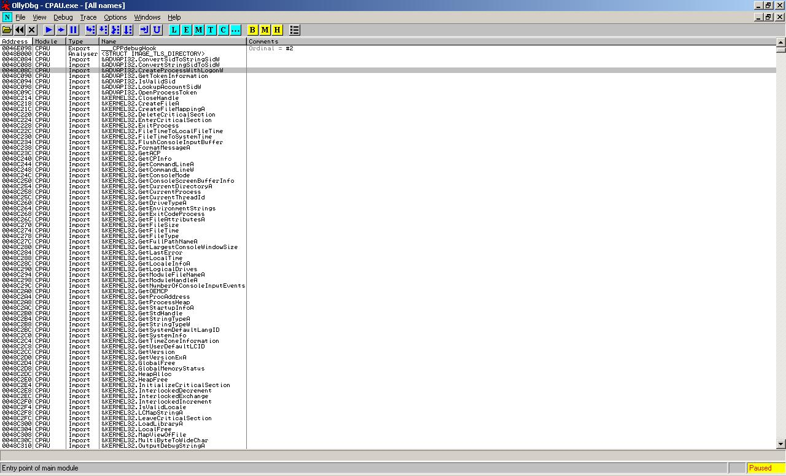
Task: Click the Step over toolbar icon
Action: [x=103, y=29]
